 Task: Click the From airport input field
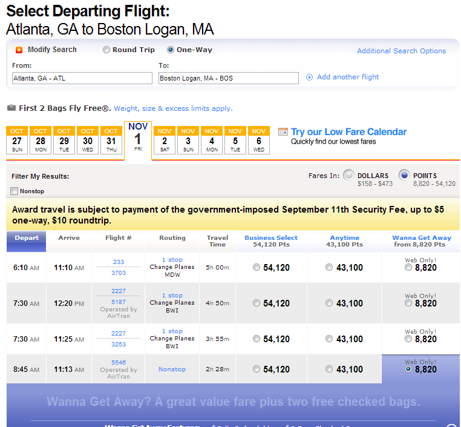coord(82,78)
